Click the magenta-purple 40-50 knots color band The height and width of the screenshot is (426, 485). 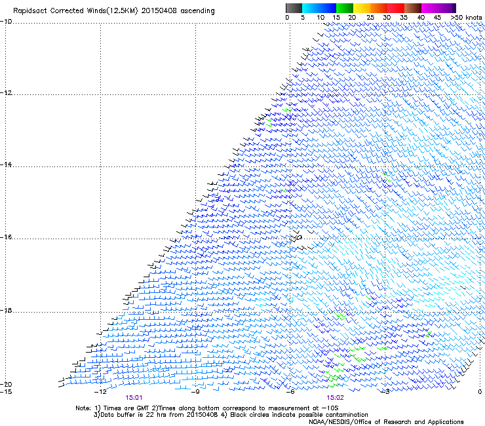point(438,8)
